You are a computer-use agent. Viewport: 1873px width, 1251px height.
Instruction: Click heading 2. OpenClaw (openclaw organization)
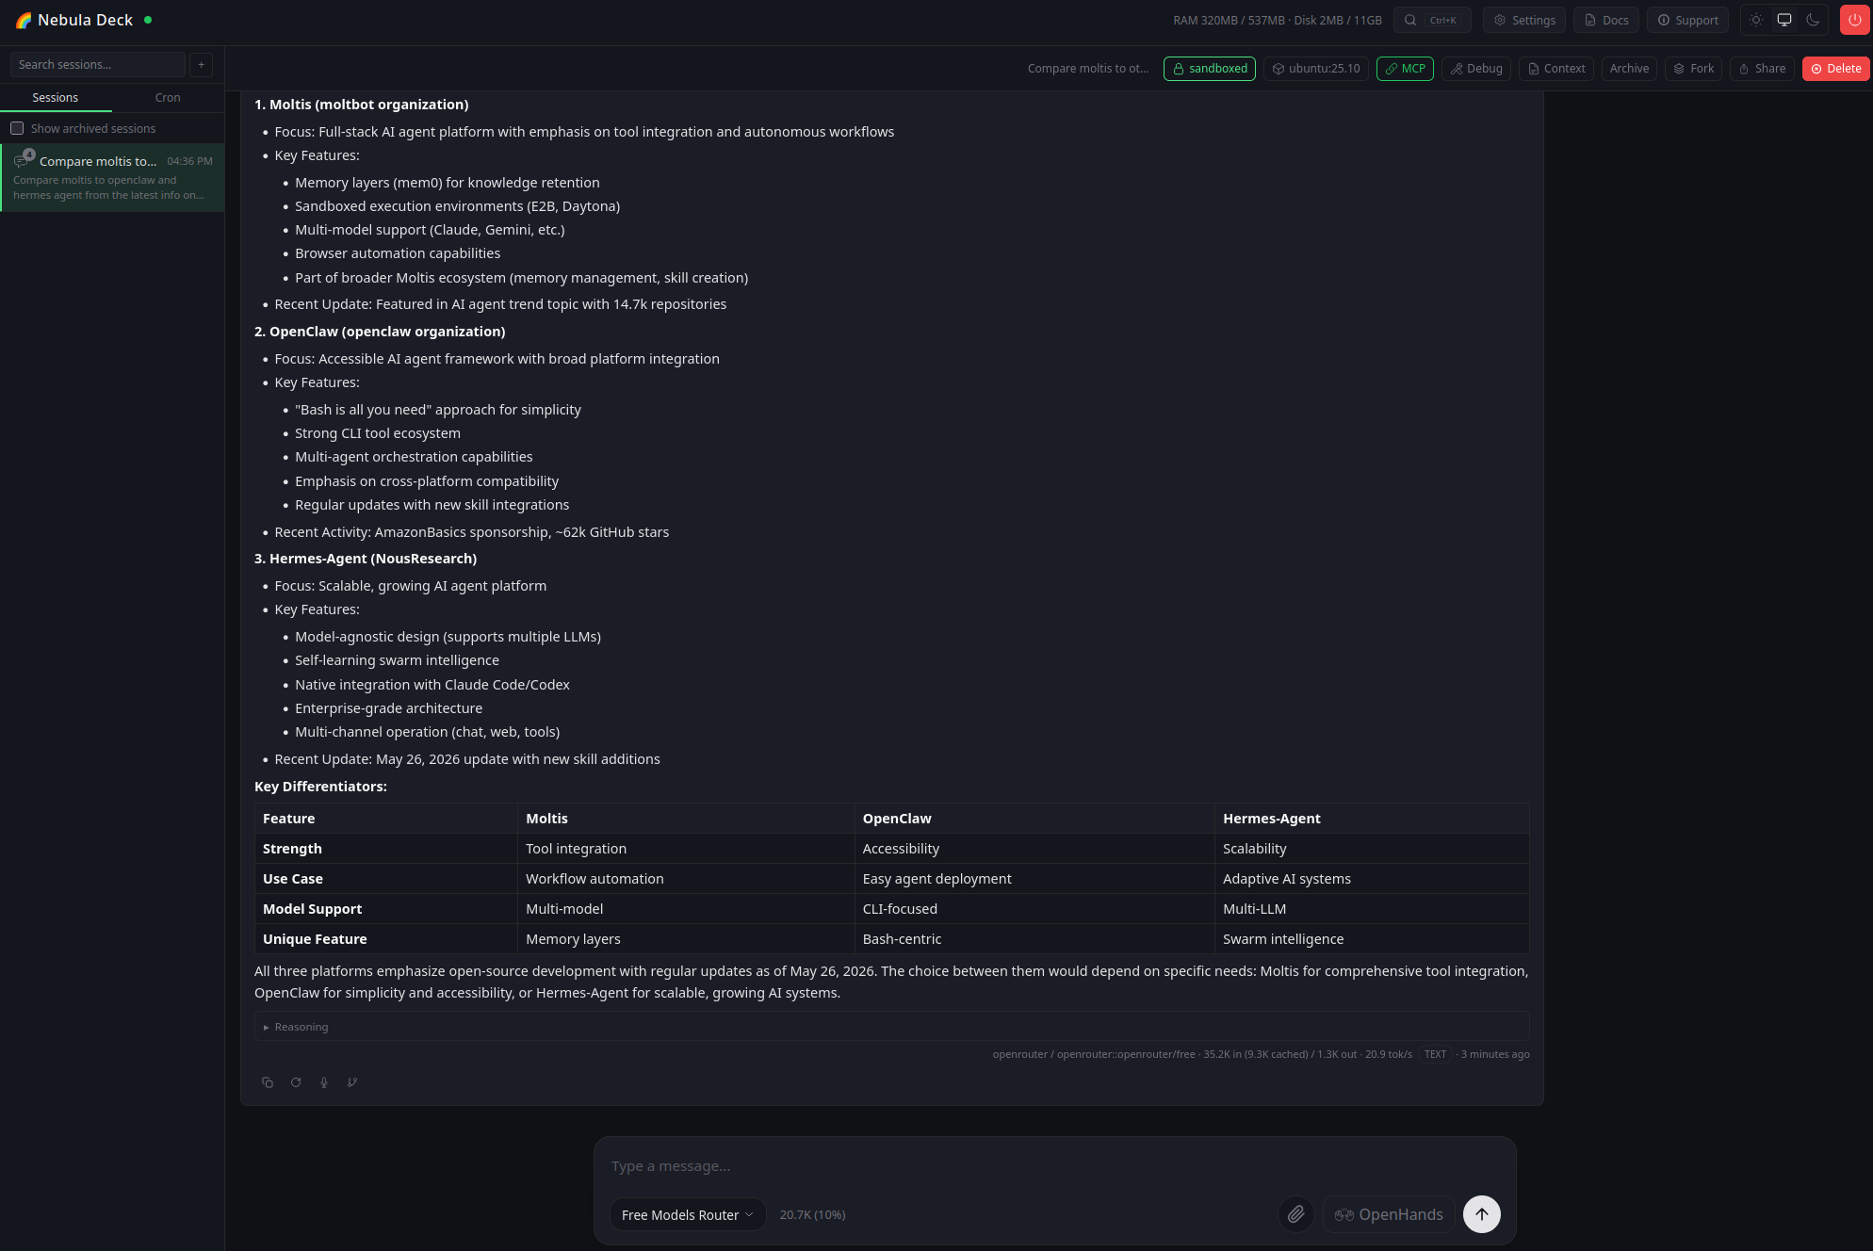[x=380, y=332]
